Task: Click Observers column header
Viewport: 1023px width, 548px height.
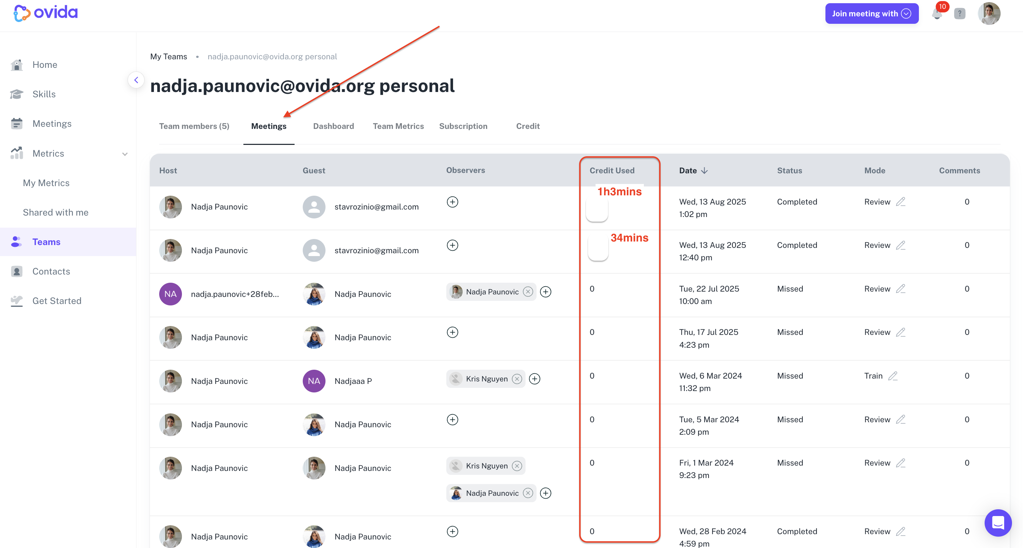Action: [465, 170]
